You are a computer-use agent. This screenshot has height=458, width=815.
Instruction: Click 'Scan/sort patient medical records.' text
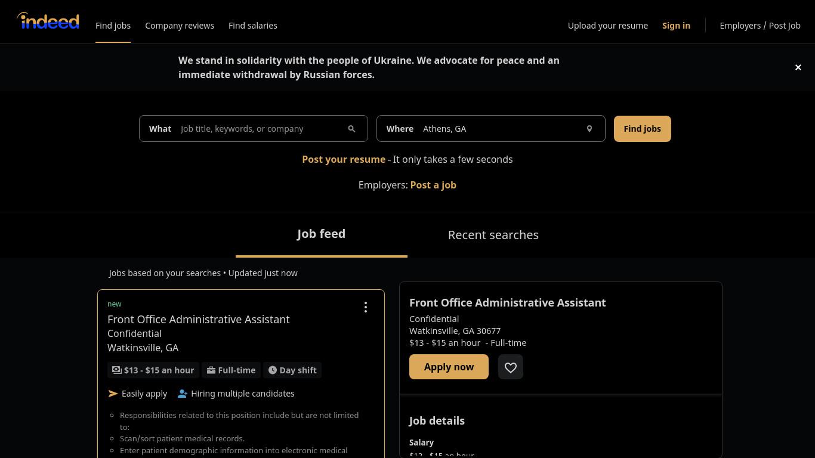pyautogui.click(x=182, y=438)
